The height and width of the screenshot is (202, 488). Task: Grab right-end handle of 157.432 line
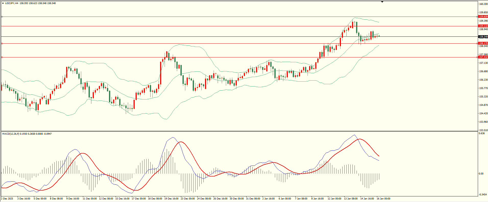(477, 57)
